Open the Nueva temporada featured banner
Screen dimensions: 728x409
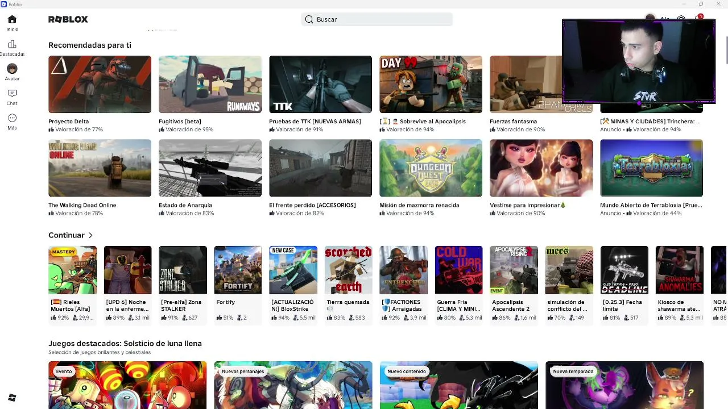[624, 385]
